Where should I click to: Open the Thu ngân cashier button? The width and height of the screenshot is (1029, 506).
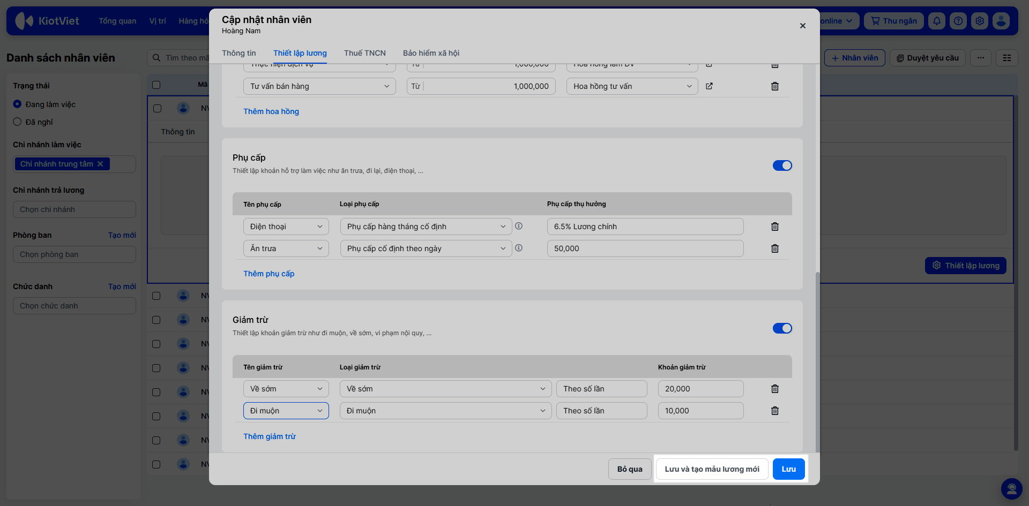pyautogui.click(x=894, y=21)
